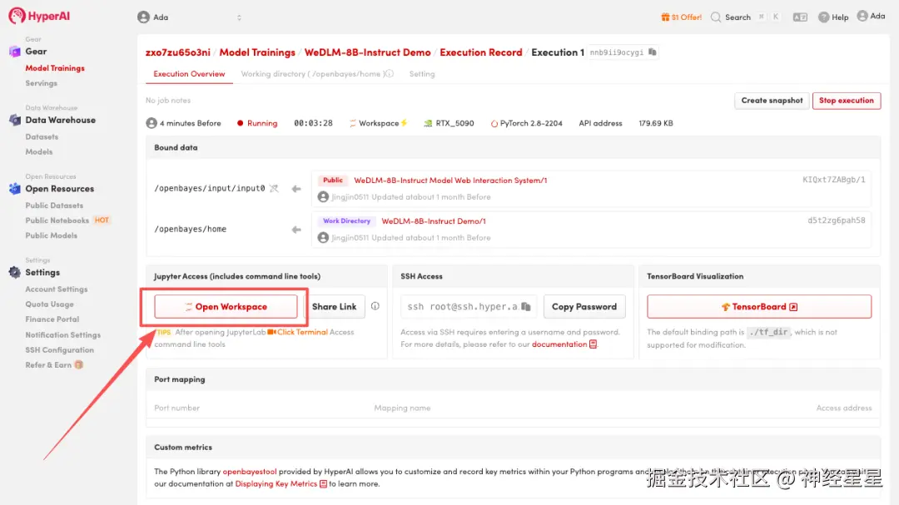Click the user icon beside 4 minutes Before
Image resolution: width=899 pixels, height=505 pixels.
151,123
